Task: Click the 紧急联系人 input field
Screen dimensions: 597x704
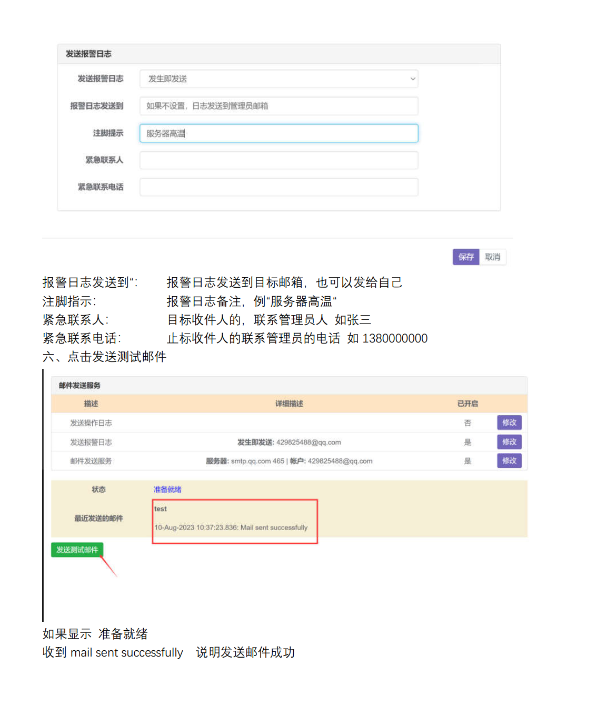Action: point(278,160)
